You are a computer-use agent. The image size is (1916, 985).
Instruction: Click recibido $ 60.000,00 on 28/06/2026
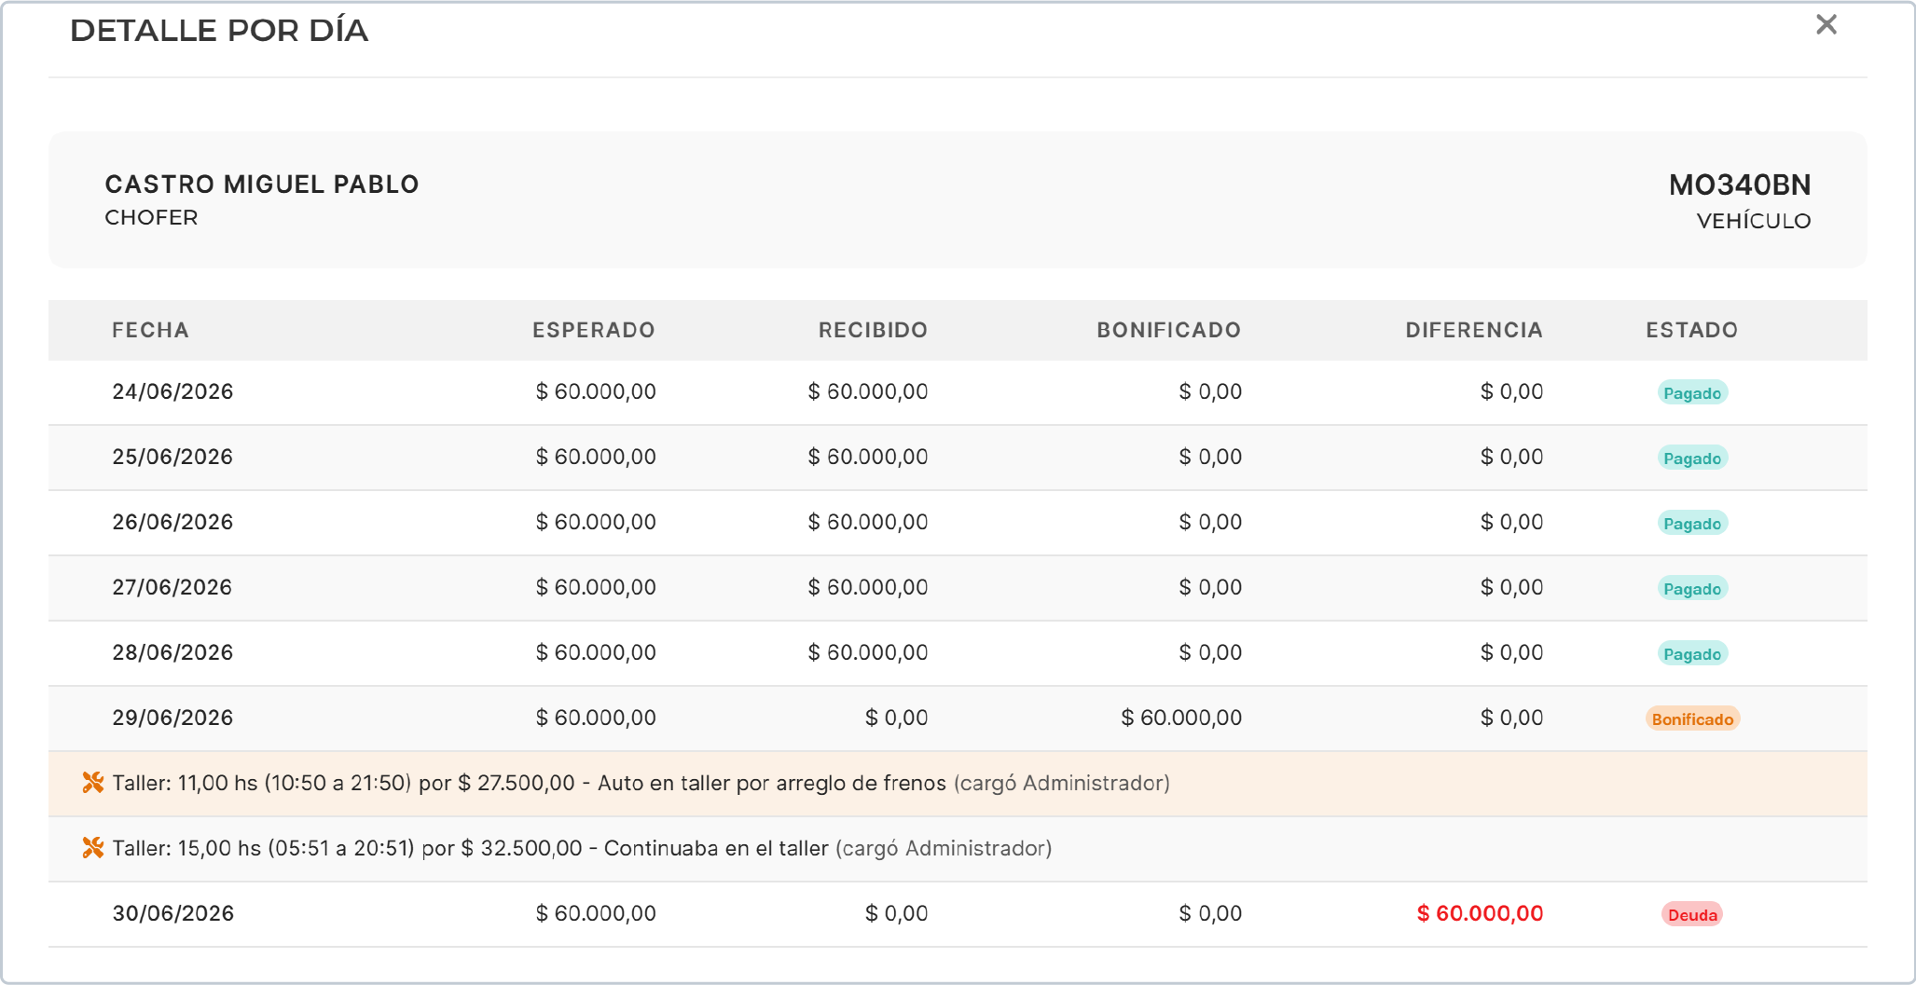pyautogui.click(x=868, y=652)
